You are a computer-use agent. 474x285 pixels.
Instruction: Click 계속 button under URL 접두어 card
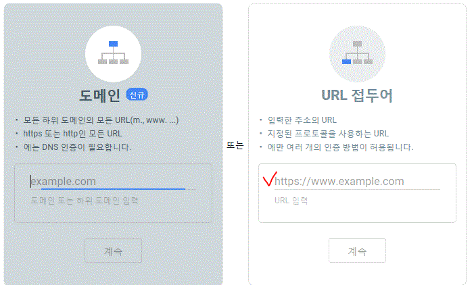pos(357,251)
